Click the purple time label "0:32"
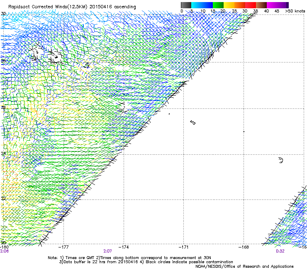 click(x=280, y=251)
